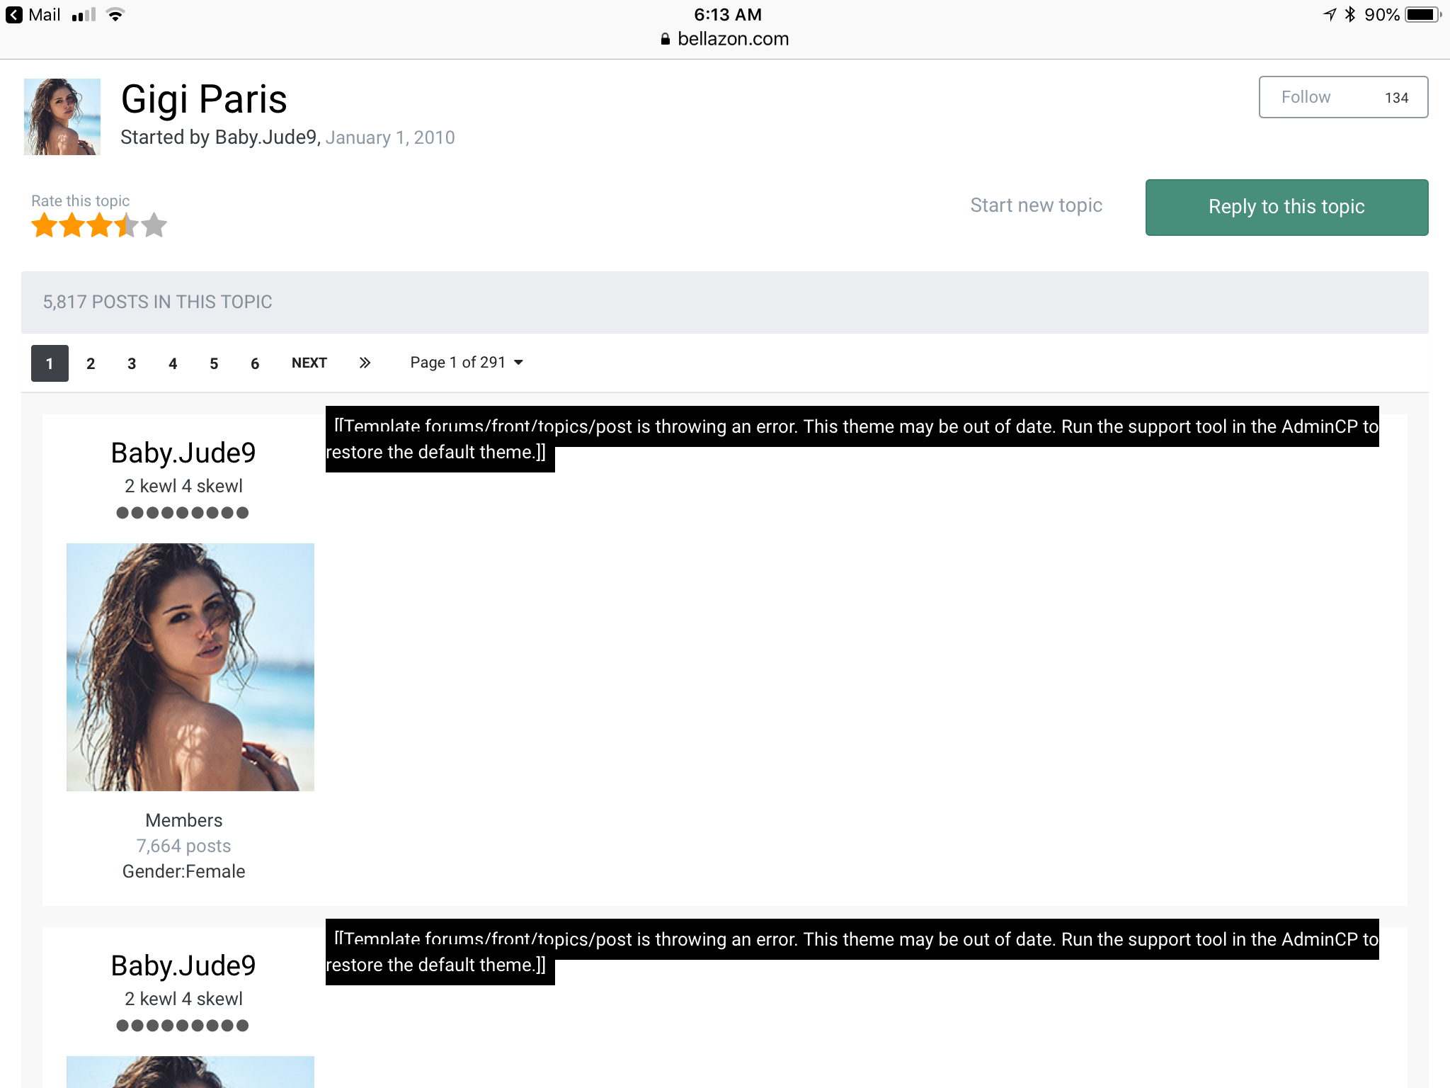This screenshot has width=1450, height=1088.
Task: Click Baby.Jude9's large profile photo
Action: pos(190,667)
